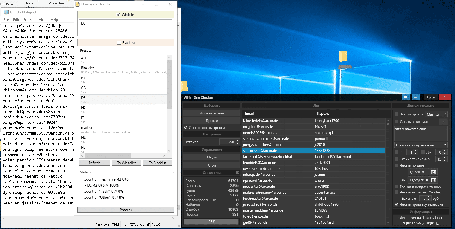455x229 pixels.
Task: Open the Mail.Ru dropdown
Action: pyautogui.click(x=436, y=114)
